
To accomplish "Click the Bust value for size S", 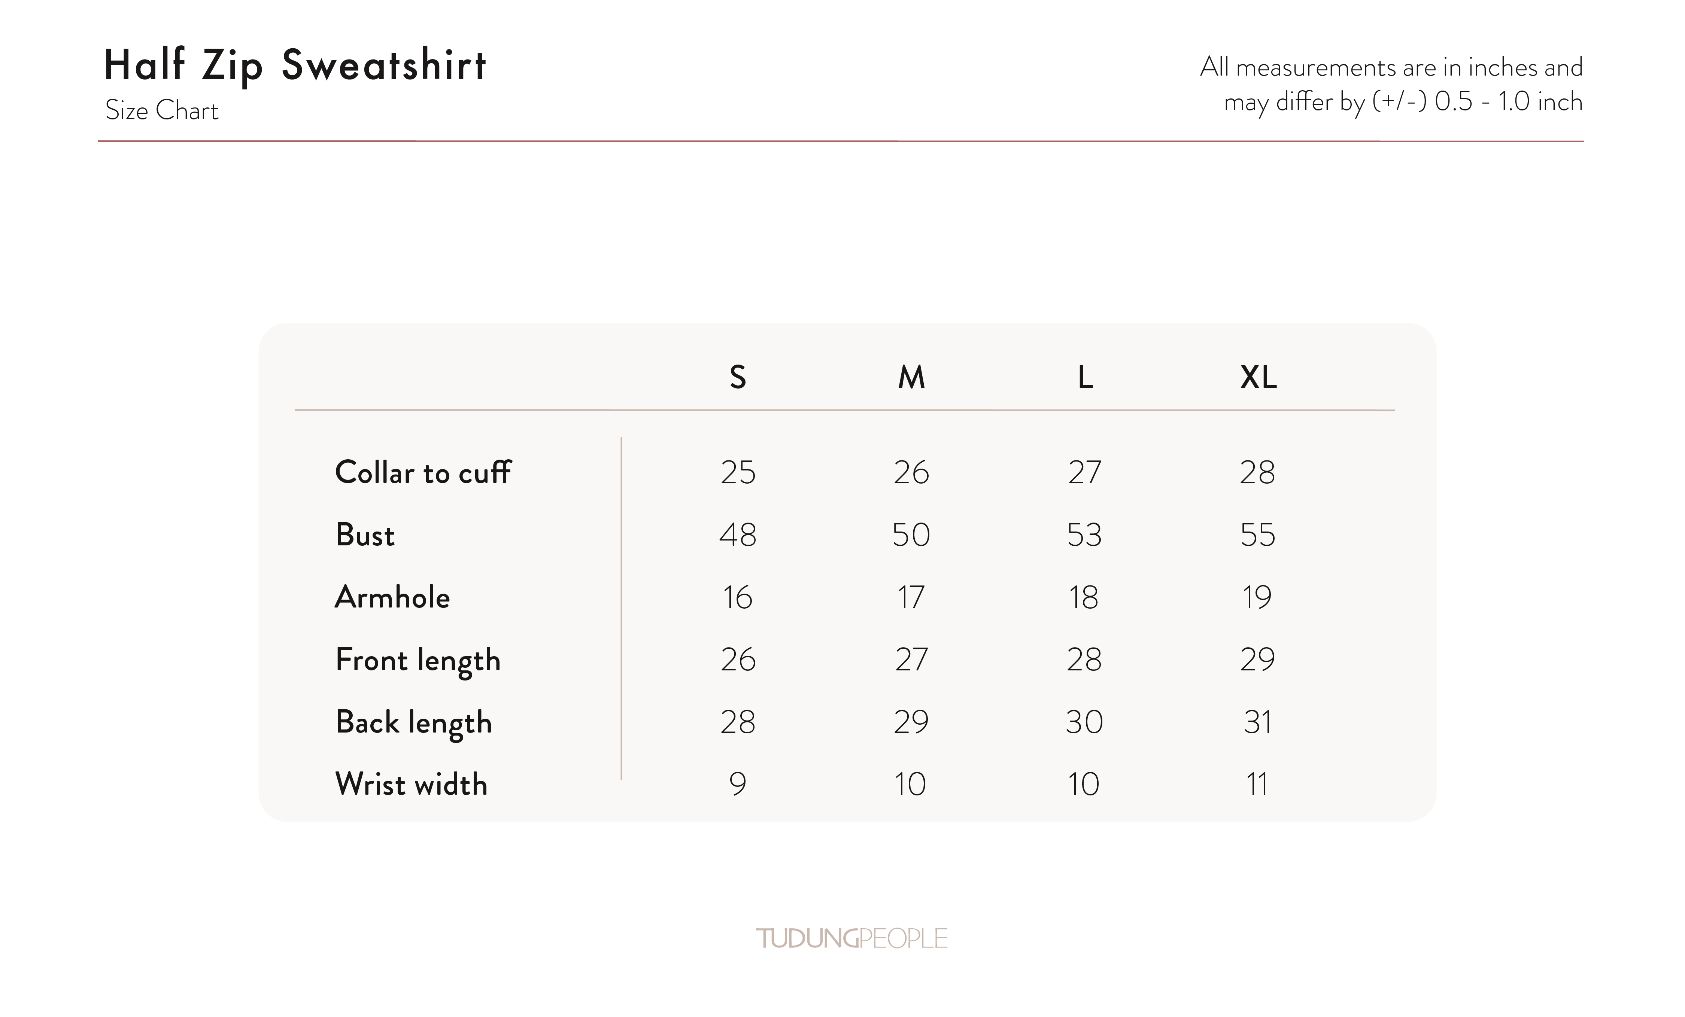I will (738, 535).
